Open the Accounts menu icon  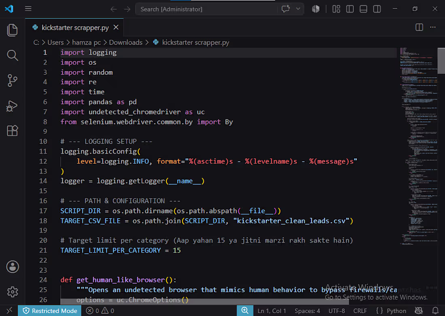tap(13, 267)
